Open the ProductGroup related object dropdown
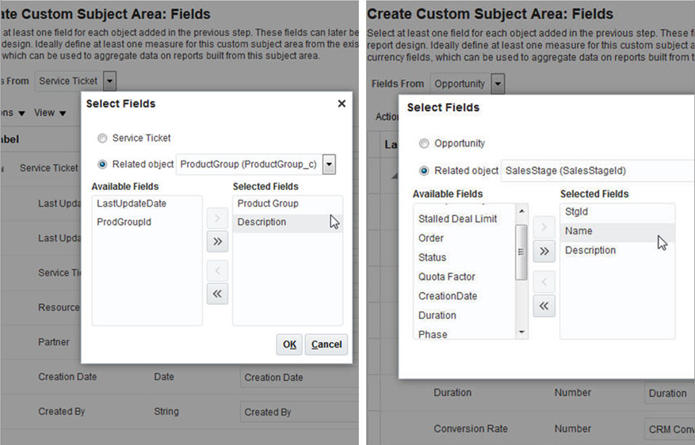The width and height of the screenshot is (695, 445). [x=330, y=165]
